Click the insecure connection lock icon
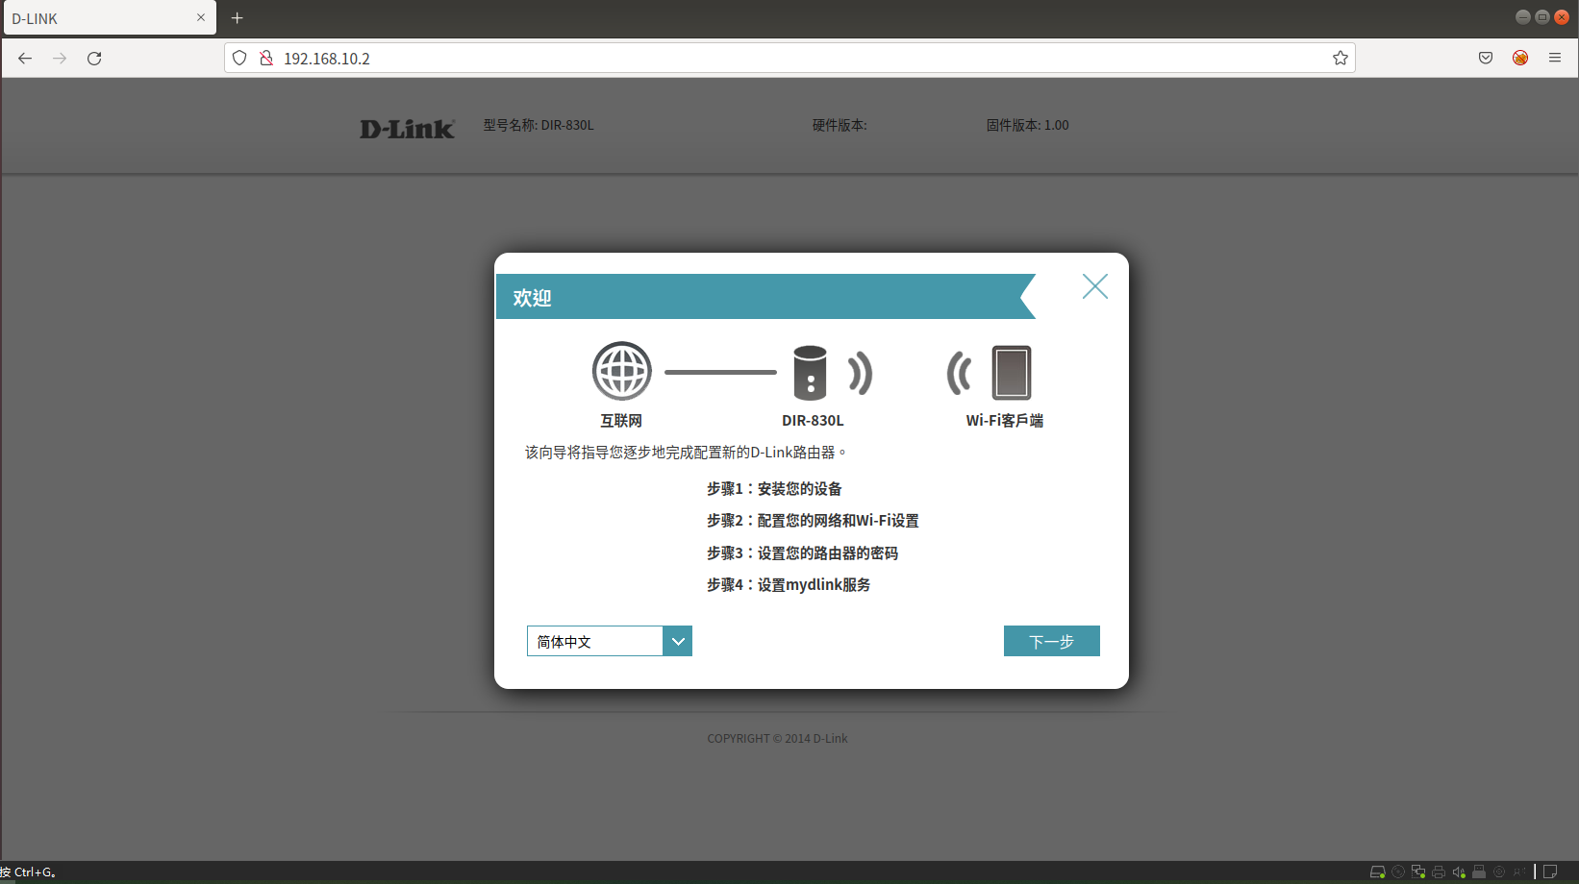The width and height of the screenshot is (1579, 884). [x=266, y=59]
